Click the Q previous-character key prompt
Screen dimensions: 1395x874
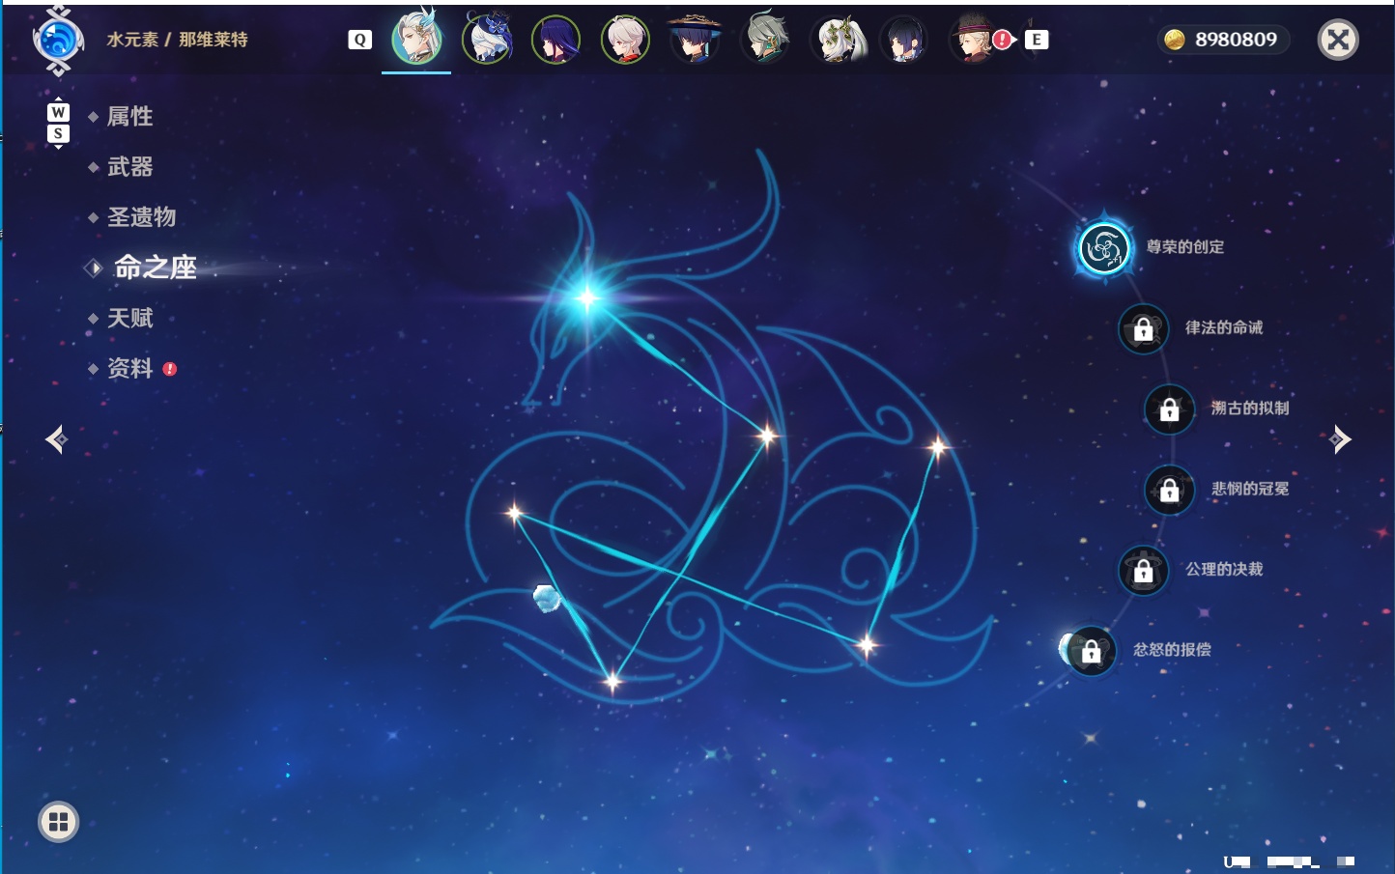coord(359,40)
